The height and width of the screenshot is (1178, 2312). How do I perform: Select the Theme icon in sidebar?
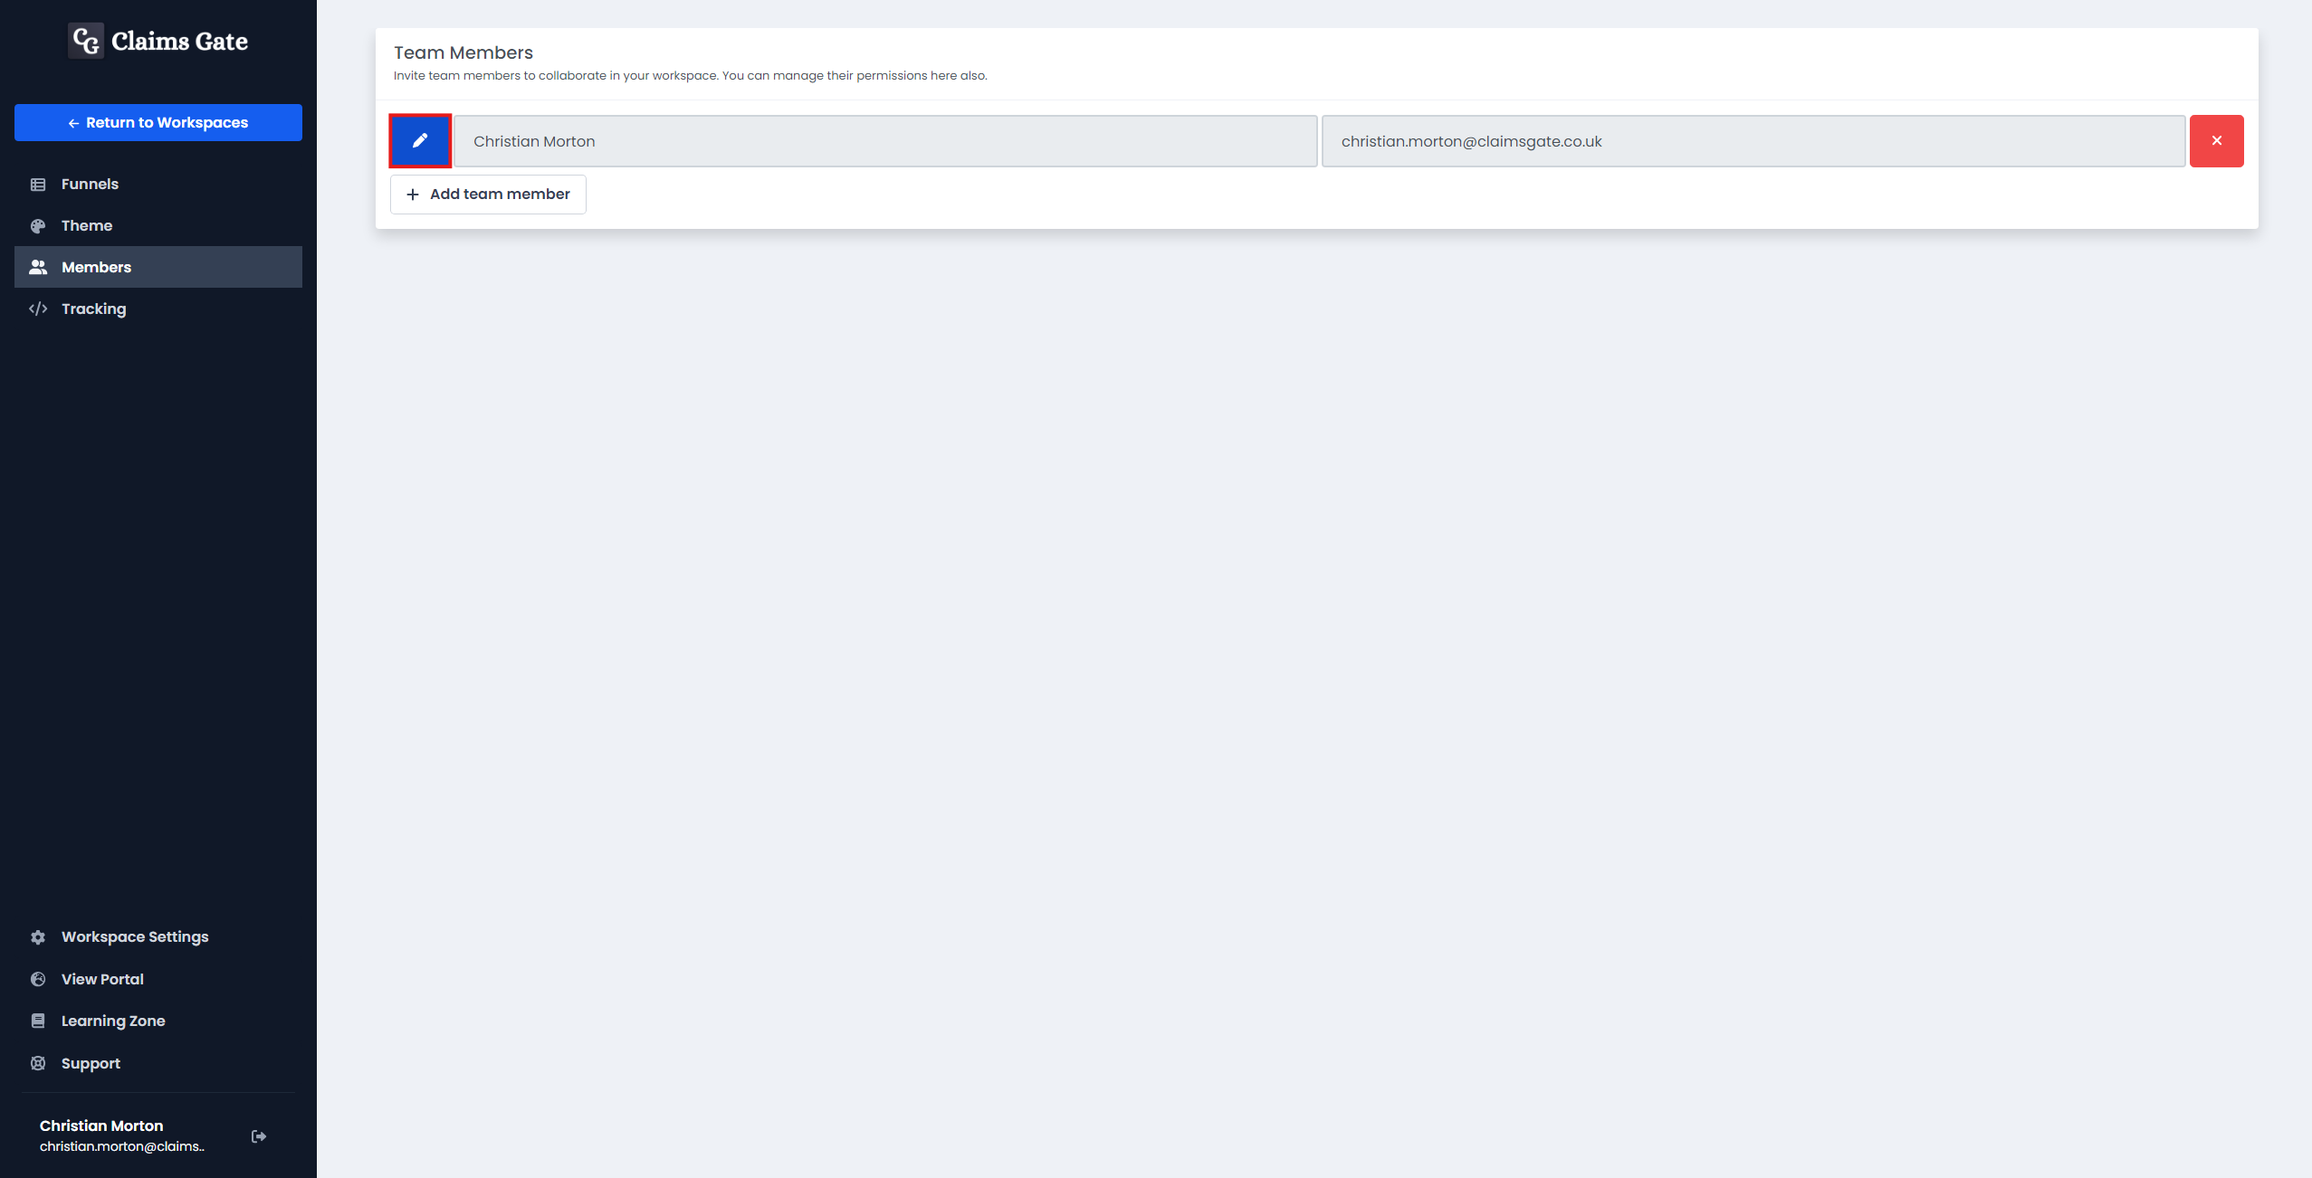click(x=38, y=225)
